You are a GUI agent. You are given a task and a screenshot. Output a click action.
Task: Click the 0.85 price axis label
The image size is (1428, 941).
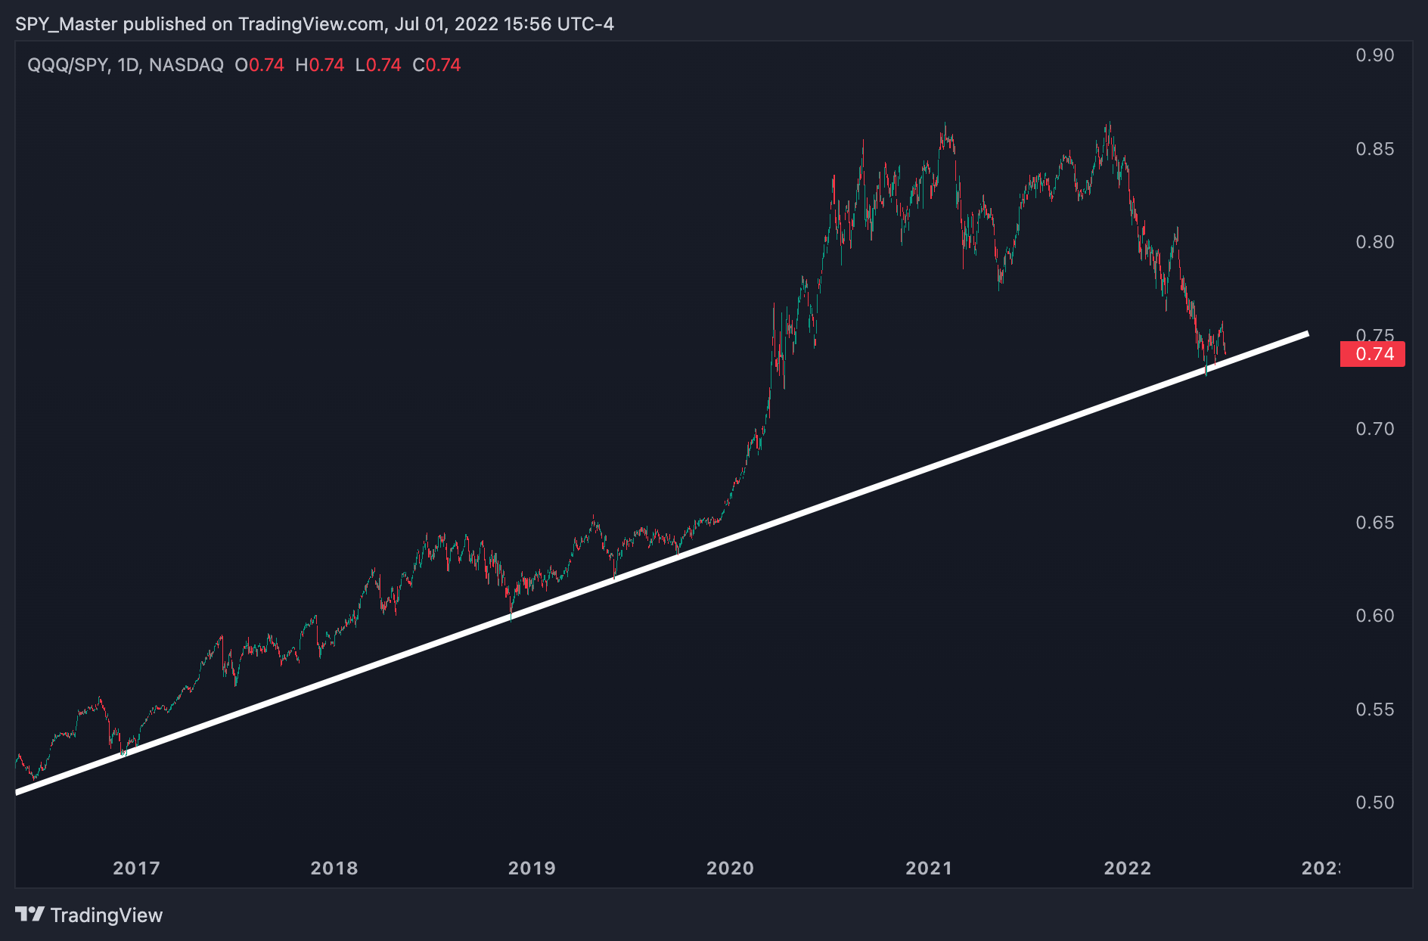(x=1375, y=149)
